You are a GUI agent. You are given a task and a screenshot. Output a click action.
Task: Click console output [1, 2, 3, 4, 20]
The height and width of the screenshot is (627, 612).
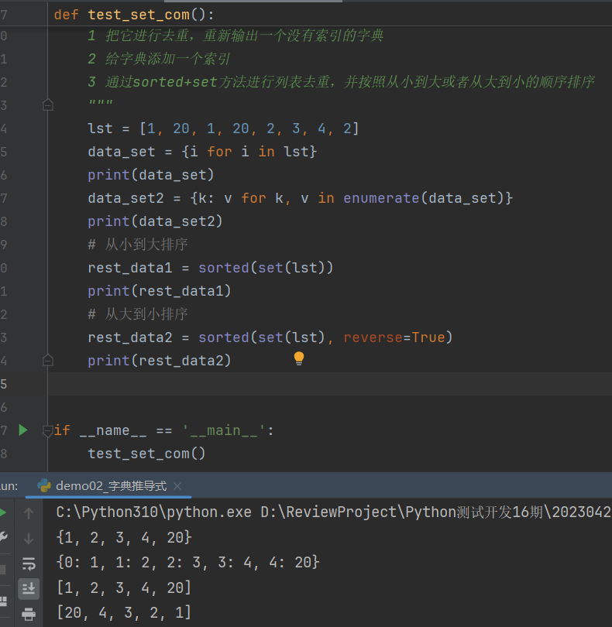click(x=124, y=588)
